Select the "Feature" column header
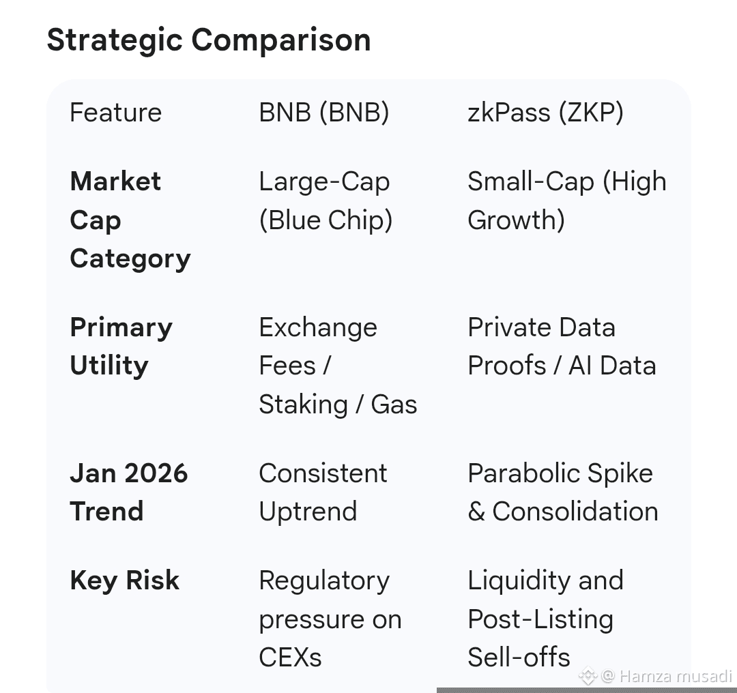 [x=116, y=113]
